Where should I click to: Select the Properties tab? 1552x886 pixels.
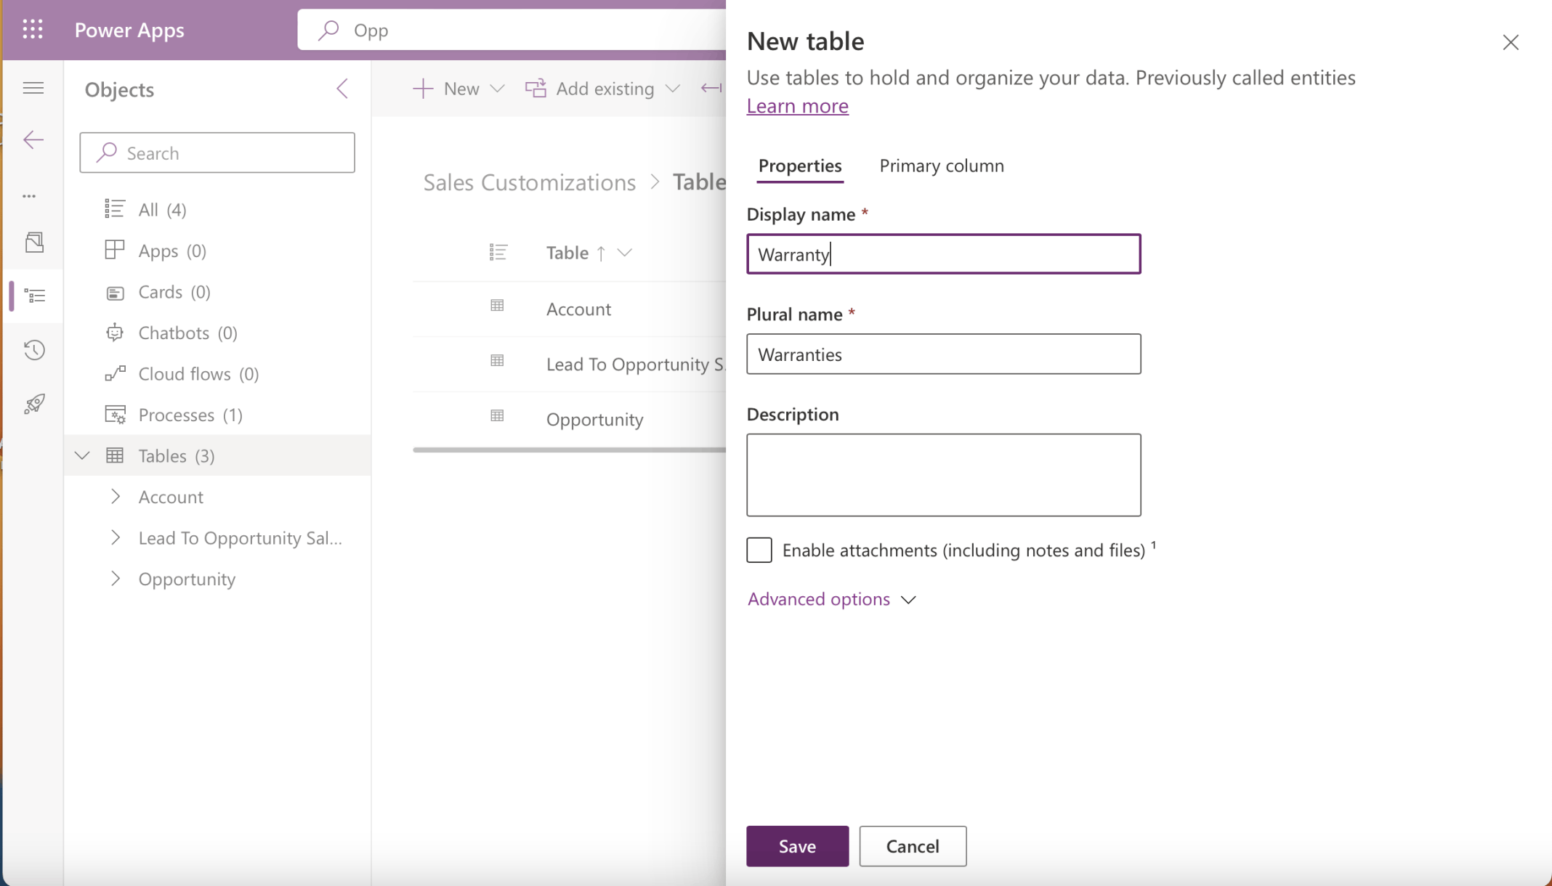[x=799, y=166]
